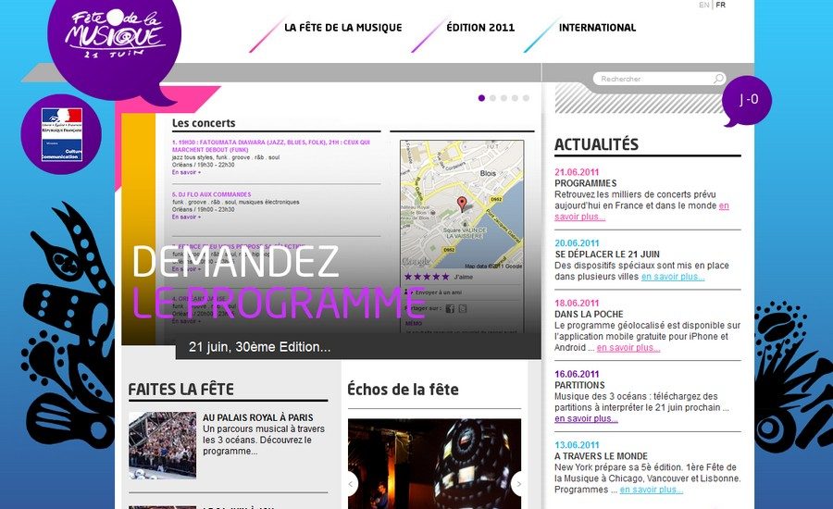Open the Édition 2011 menu
The height and width of the screenshot is (509, 833).
point(480,28)
